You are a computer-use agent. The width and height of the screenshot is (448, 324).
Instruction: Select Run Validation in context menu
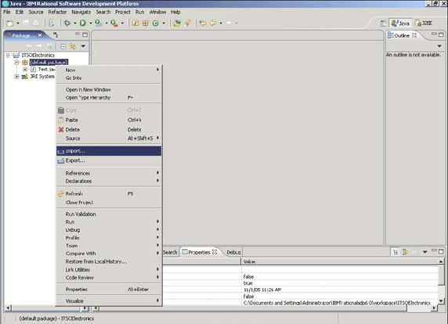109,214
